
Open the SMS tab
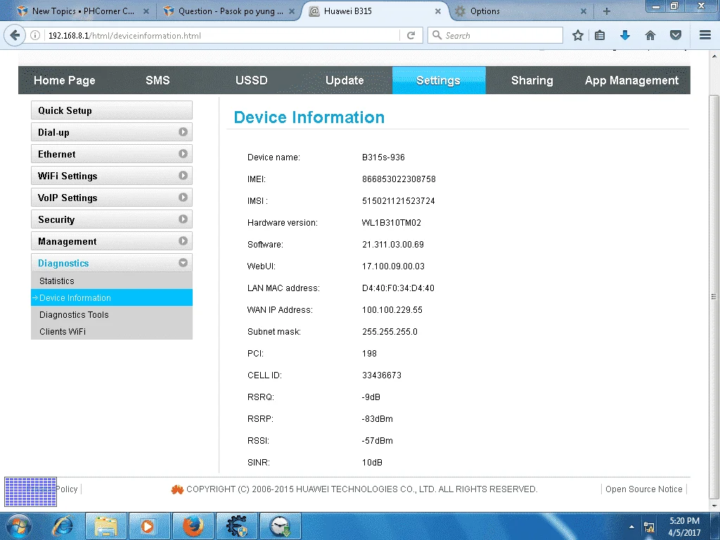point(157,80)
